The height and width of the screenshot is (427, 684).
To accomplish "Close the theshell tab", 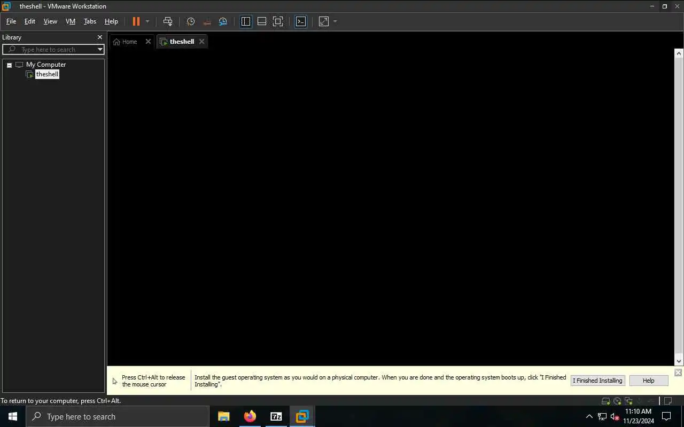I will pos(201,42).
